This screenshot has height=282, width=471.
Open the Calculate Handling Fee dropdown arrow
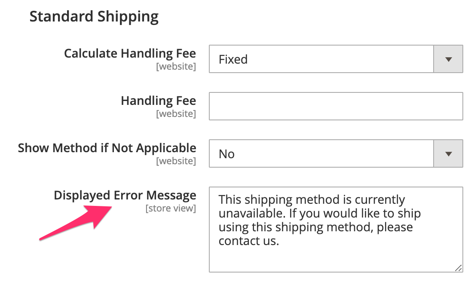pyautogui.click(x=448, y=59)
